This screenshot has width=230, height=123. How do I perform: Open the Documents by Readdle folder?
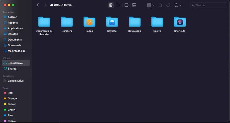pos(44,22)
